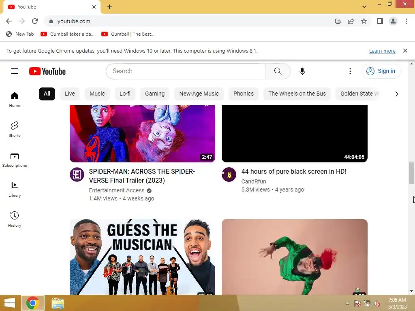This screenshot has width=415, height=311.
Task: Open Subscriptions in the sidebar
Action: pyautogui.click(x=15, y=160)
